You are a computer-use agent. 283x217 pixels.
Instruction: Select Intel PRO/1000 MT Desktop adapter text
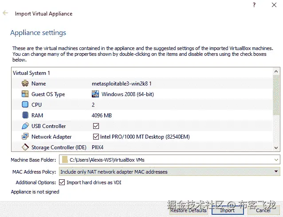tap(145, 136)
